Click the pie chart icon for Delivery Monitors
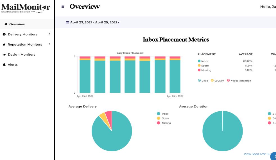 click(4, 34)
